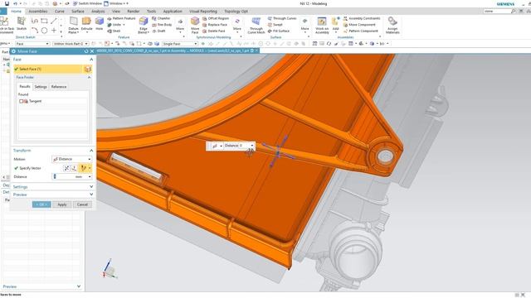Screen dimensions: 531x298
Task: Select the Rectangle sketch tool
Action: pos(44,21)
